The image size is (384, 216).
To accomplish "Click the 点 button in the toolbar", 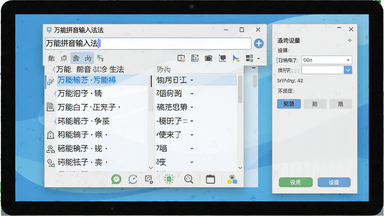I will coord(64,58).
